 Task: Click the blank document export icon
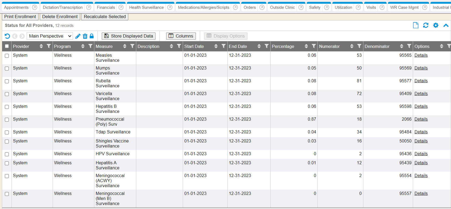point(415,25)
